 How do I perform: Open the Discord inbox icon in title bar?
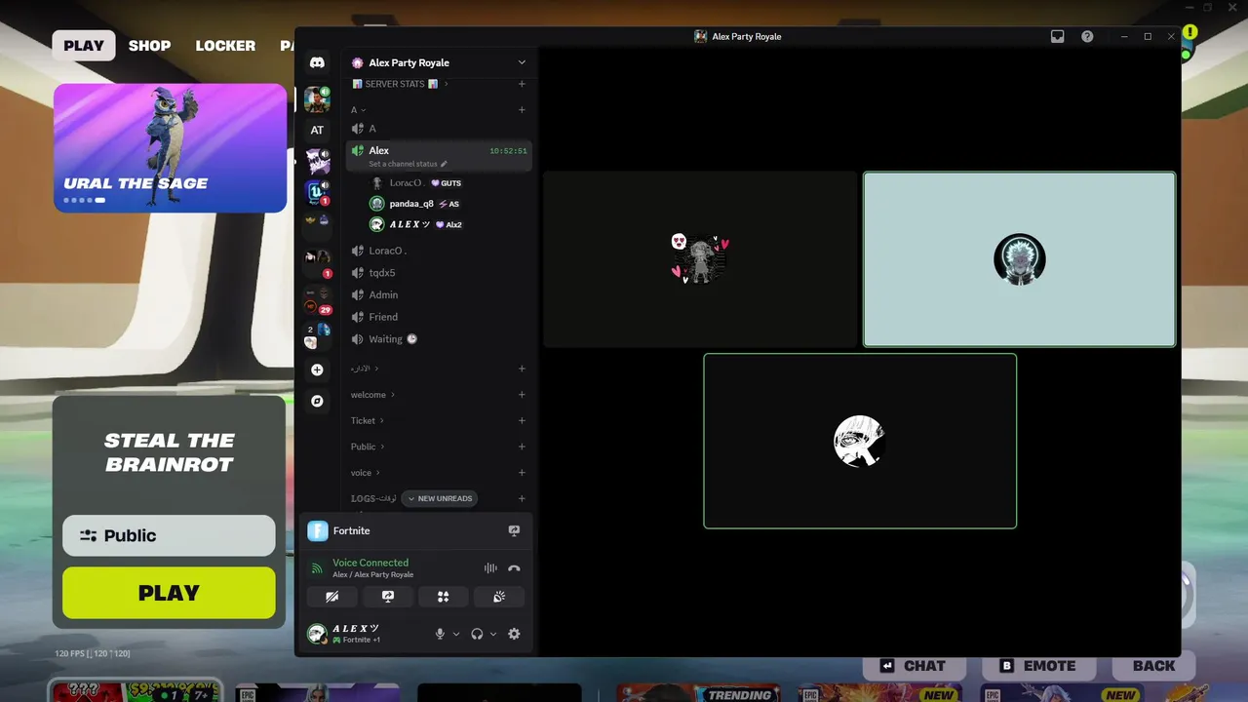coord(1057,36)
